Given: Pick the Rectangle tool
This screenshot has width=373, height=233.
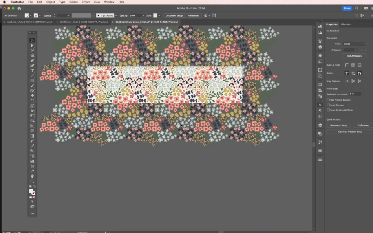Looking at the screenshot, I should point(32,81).
